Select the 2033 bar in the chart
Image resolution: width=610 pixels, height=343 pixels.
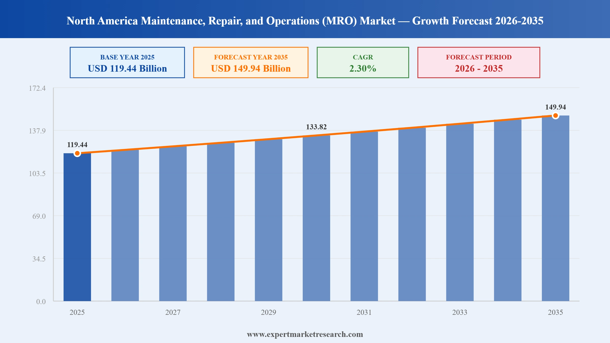[460, 212]
